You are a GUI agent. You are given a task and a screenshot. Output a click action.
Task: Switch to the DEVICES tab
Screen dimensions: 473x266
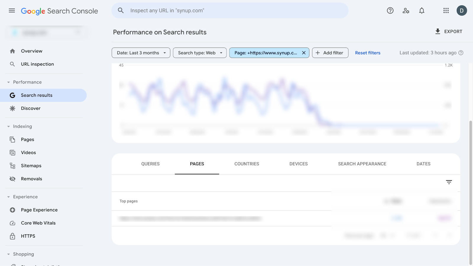299,164
